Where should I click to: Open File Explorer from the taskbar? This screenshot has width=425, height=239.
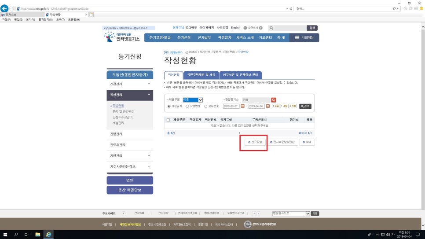pos(38,235)
